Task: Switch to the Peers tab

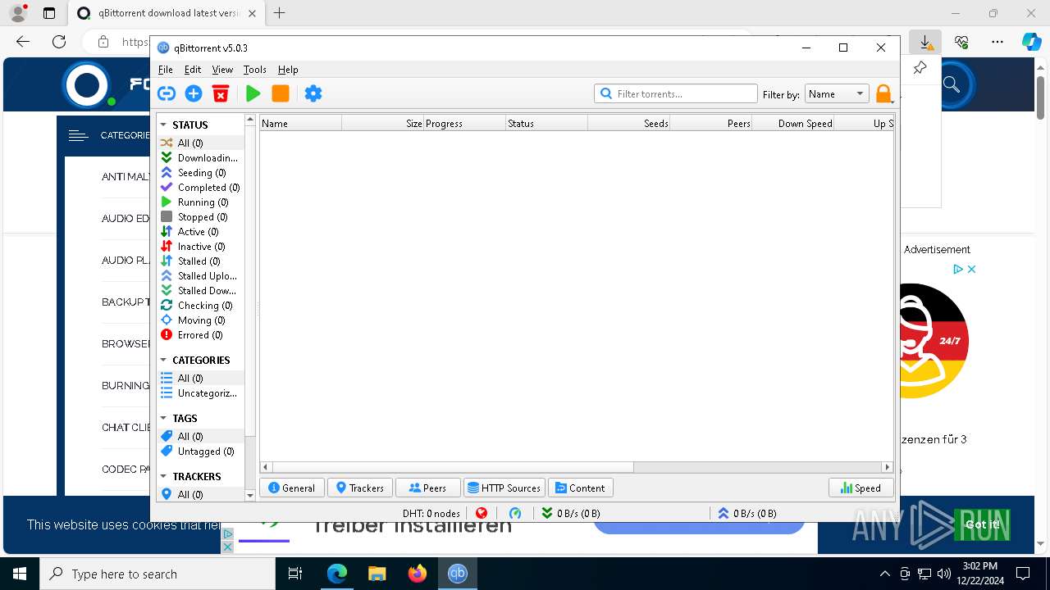Action: tap(428, 488)
